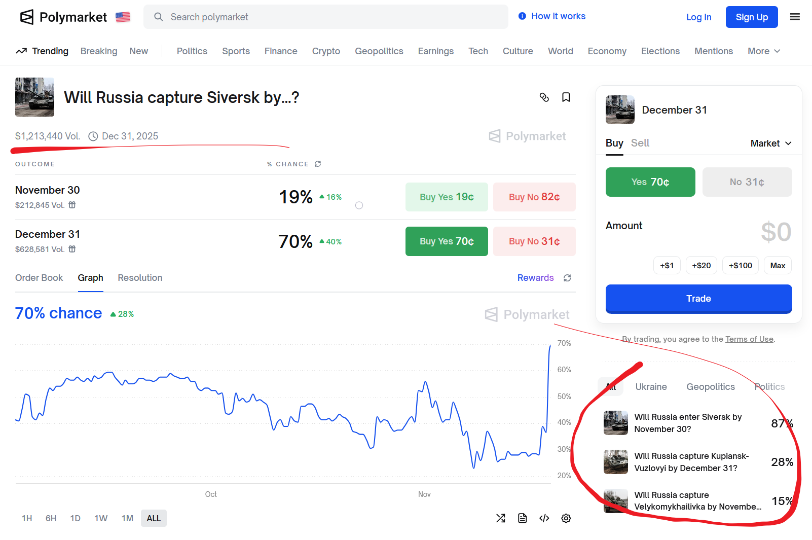
Task: Open the Rewards link
Action: point(535,278)
